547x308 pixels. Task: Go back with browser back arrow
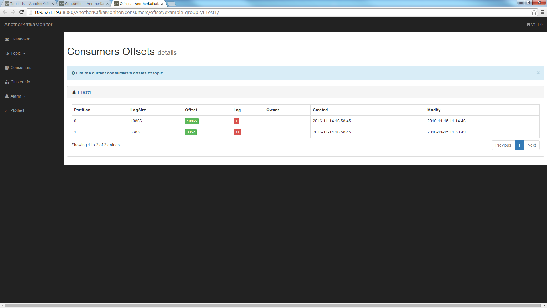pyautogui.click(x=5, y=12)
